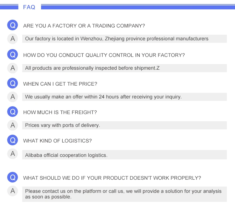Click the A icon next to the Alibaba logistics answer
The width and height of the screenshot is (235, 215).
(x=13, y=153)
